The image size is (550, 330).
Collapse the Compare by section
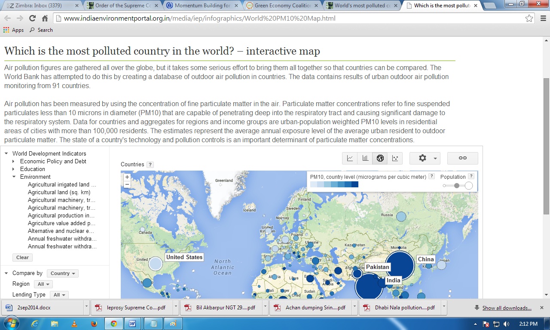tap(6, 273)
